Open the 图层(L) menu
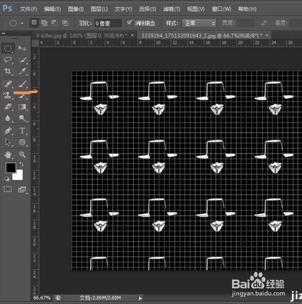Image resolution: width=302 pixels, height=304 pixels. (x=99, y=9)
